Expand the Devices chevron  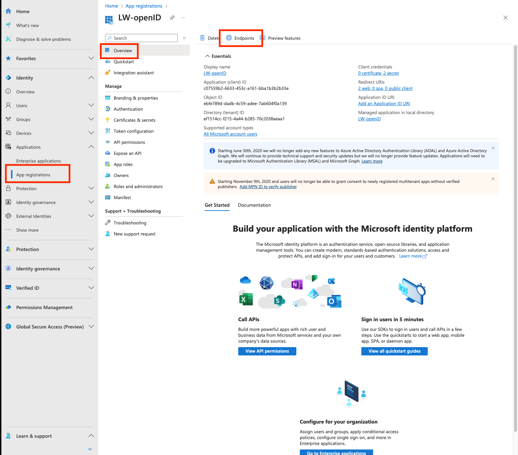(x=91, y=133)
